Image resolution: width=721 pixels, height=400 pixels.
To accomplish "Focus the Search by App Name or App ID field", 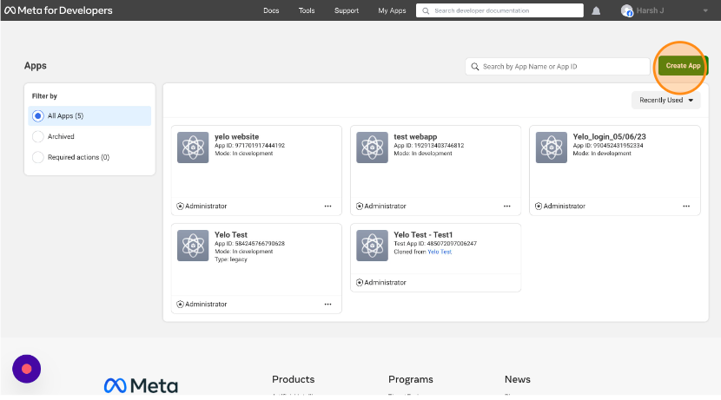I will tap(558, 67).
